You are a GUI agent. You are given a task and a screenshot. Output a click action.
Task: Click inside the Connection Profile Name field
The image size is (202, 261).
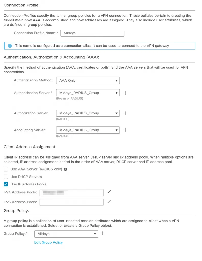pyautogui.click(x=92, y=33)
